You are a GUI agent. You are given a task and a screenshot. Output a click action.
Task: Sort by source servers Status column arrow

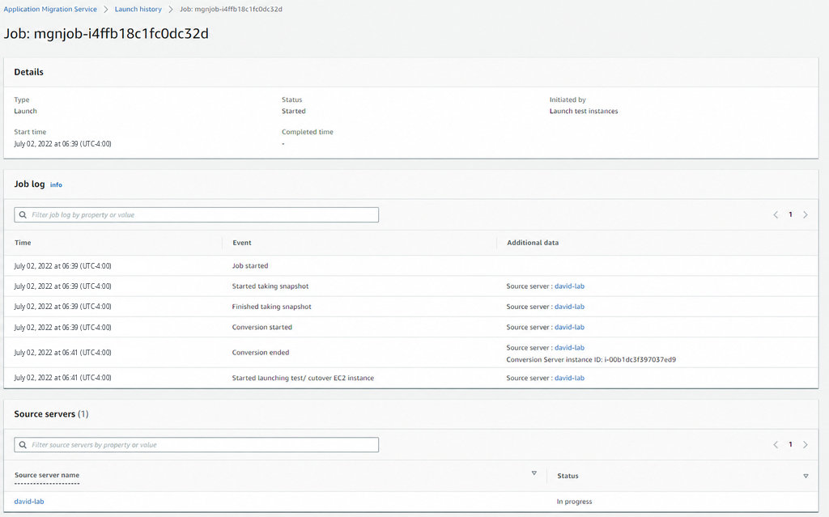806,476
